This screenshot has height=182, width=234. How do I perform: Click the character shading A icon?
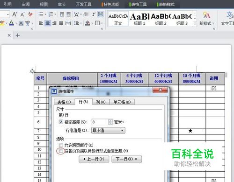coord(21,23)
